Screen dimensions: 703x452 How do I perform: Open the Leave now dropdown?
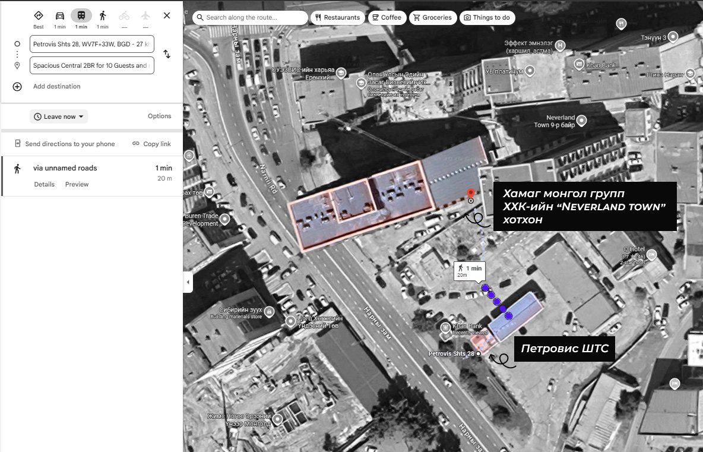coord(59,116)
